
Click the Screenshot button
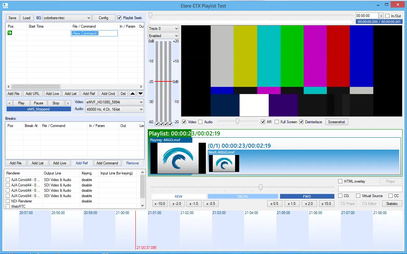pos(337,122)
